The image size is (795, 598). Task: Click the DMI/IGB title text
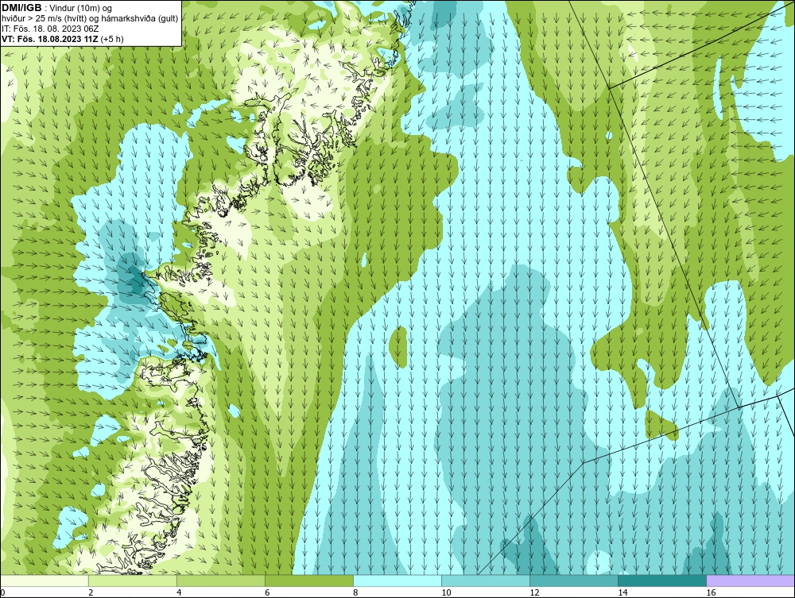(x=21, y=8)
